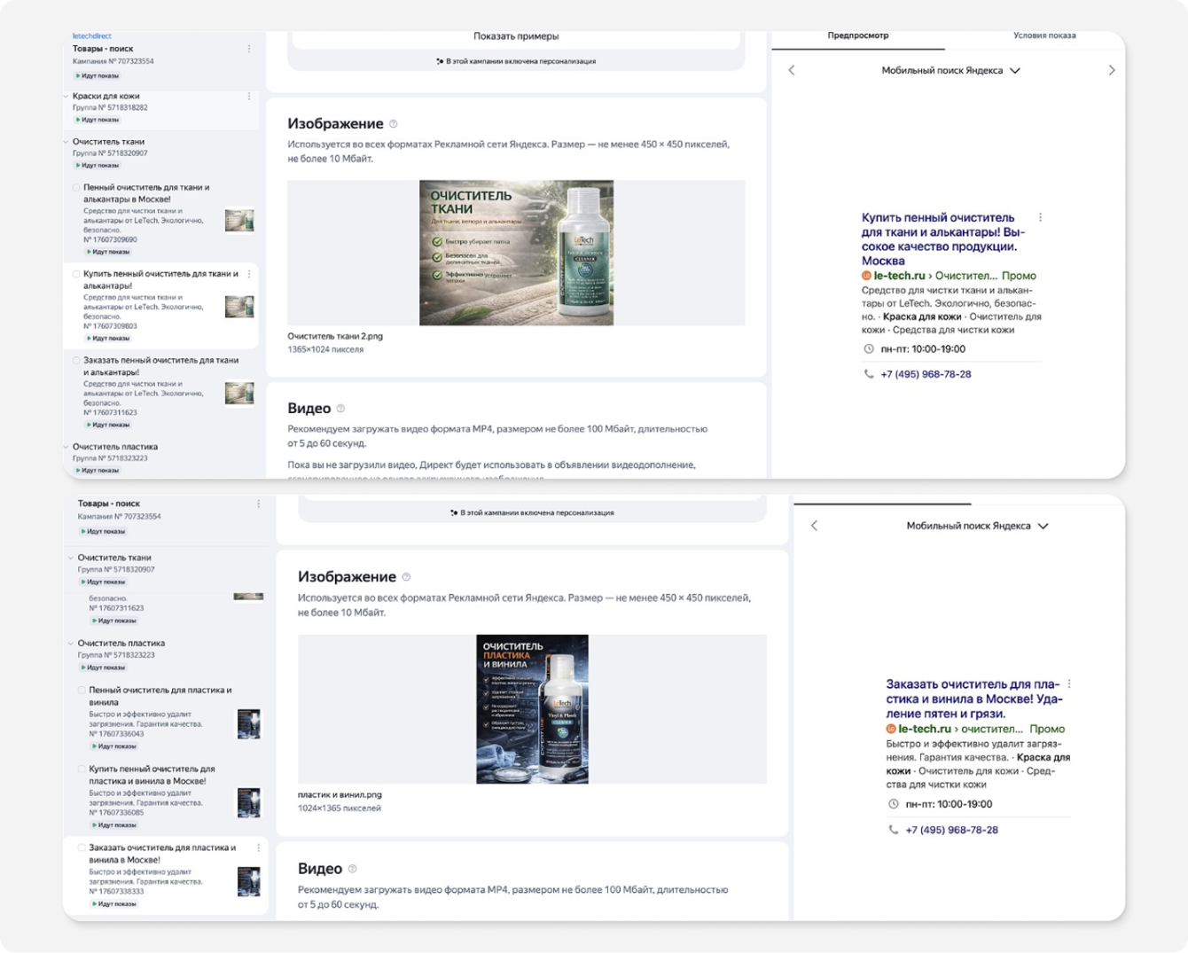Image resolution: width=1188 pixels, height=953 pixels.
Task: Click the Показать примеры button
Action: pos(516,37)
